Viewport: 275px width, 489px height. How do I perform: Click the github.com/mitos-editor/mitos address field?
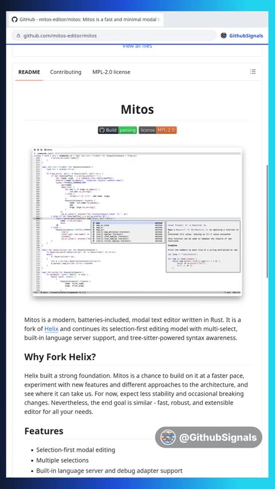[114, 36]
